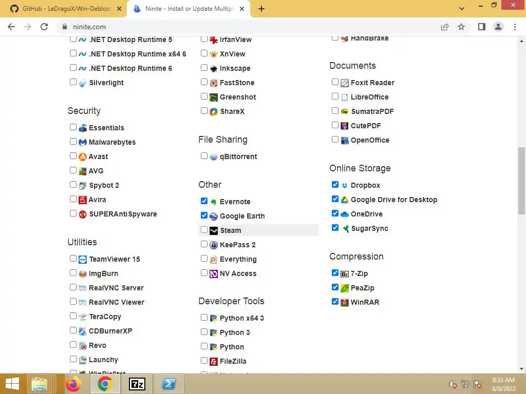This screenshot has height=394, width=526.
Task: Open the taskbar clock showing 8:33 AM
Action: [x=503, y=384]
